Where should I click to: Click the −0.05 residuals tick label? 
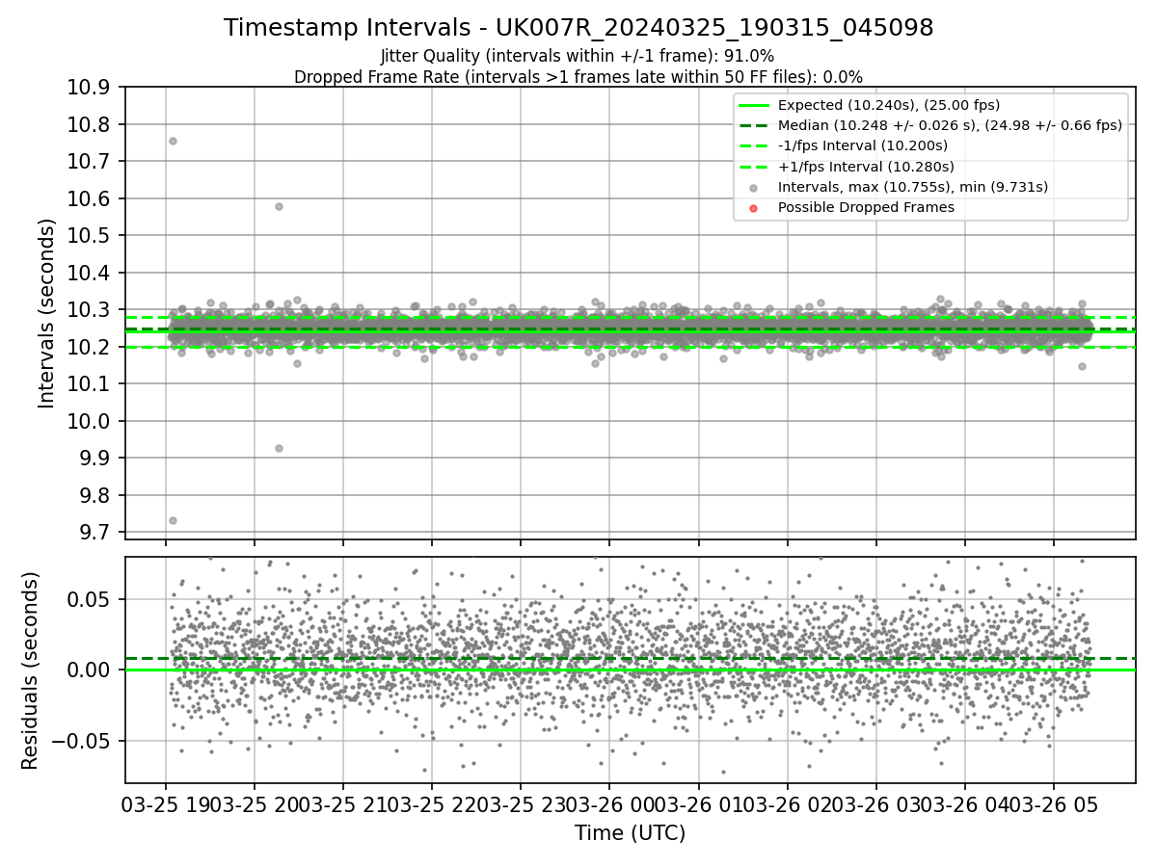(83, 741)
